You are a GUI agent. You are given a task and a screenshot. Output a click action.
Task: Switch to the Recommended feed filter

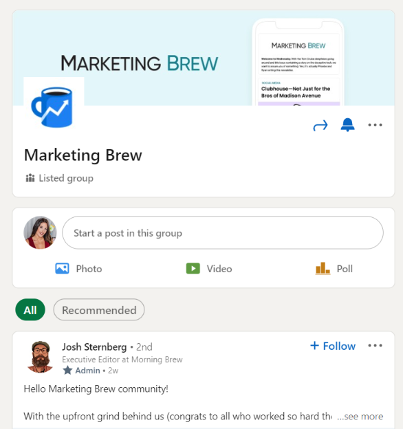pyautogui.click(x=99, y=310)
